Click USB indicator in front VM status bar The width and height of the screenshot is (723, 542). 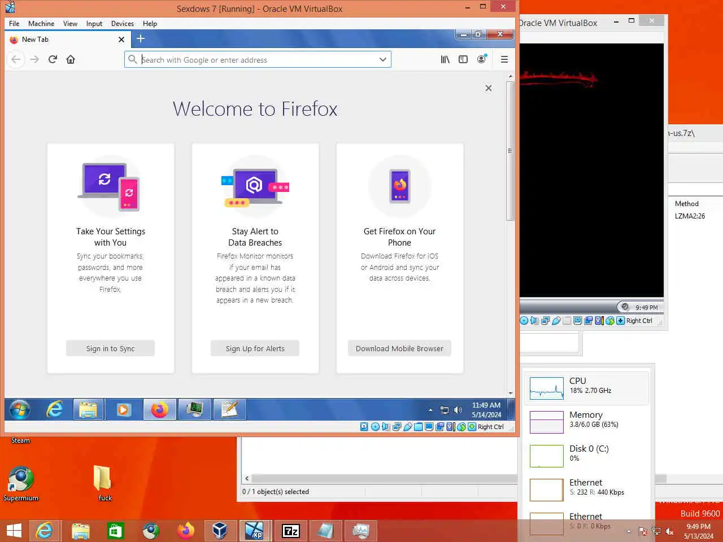(408, 427)
